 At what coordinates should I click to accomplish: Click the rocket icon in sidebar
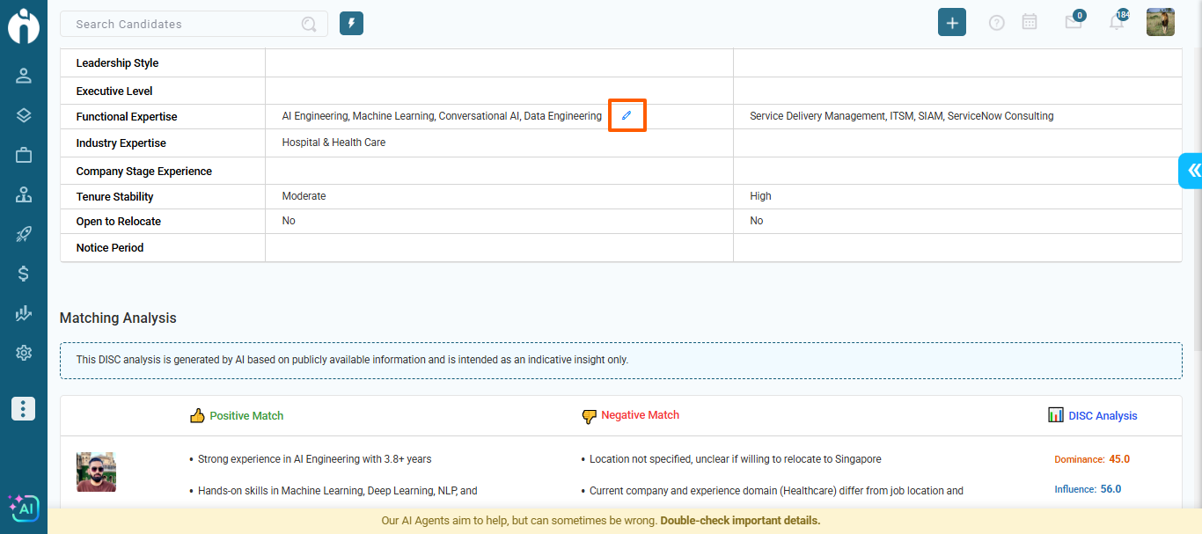tap(24, 234)
